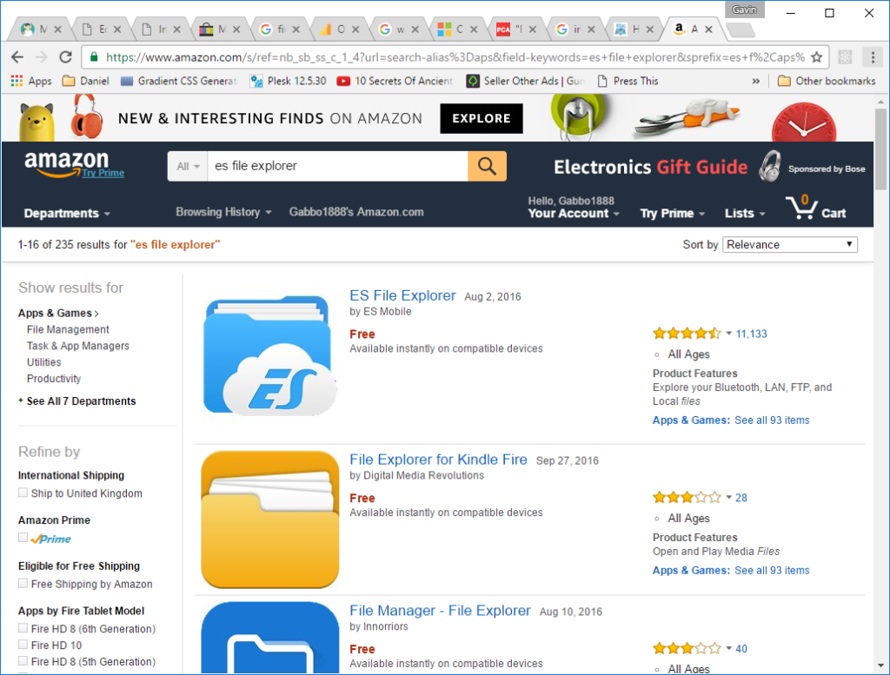Image resolution: width=890 pixels, height=675 pixels.
Task: Switch to the first browser tab
Action: pos(41,30)
